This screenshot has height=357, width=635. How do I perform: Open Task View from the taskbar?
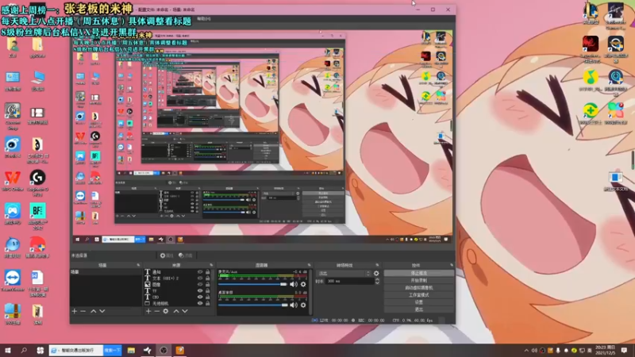click(40, 350)
